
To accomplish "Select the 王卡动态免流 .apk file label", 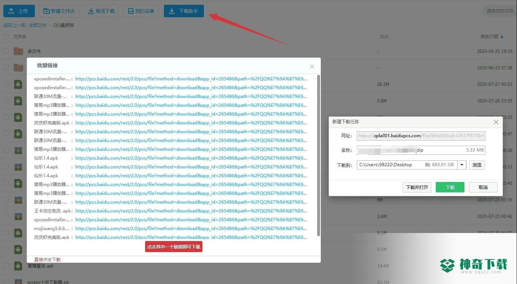I will click(x=53, y=211).
